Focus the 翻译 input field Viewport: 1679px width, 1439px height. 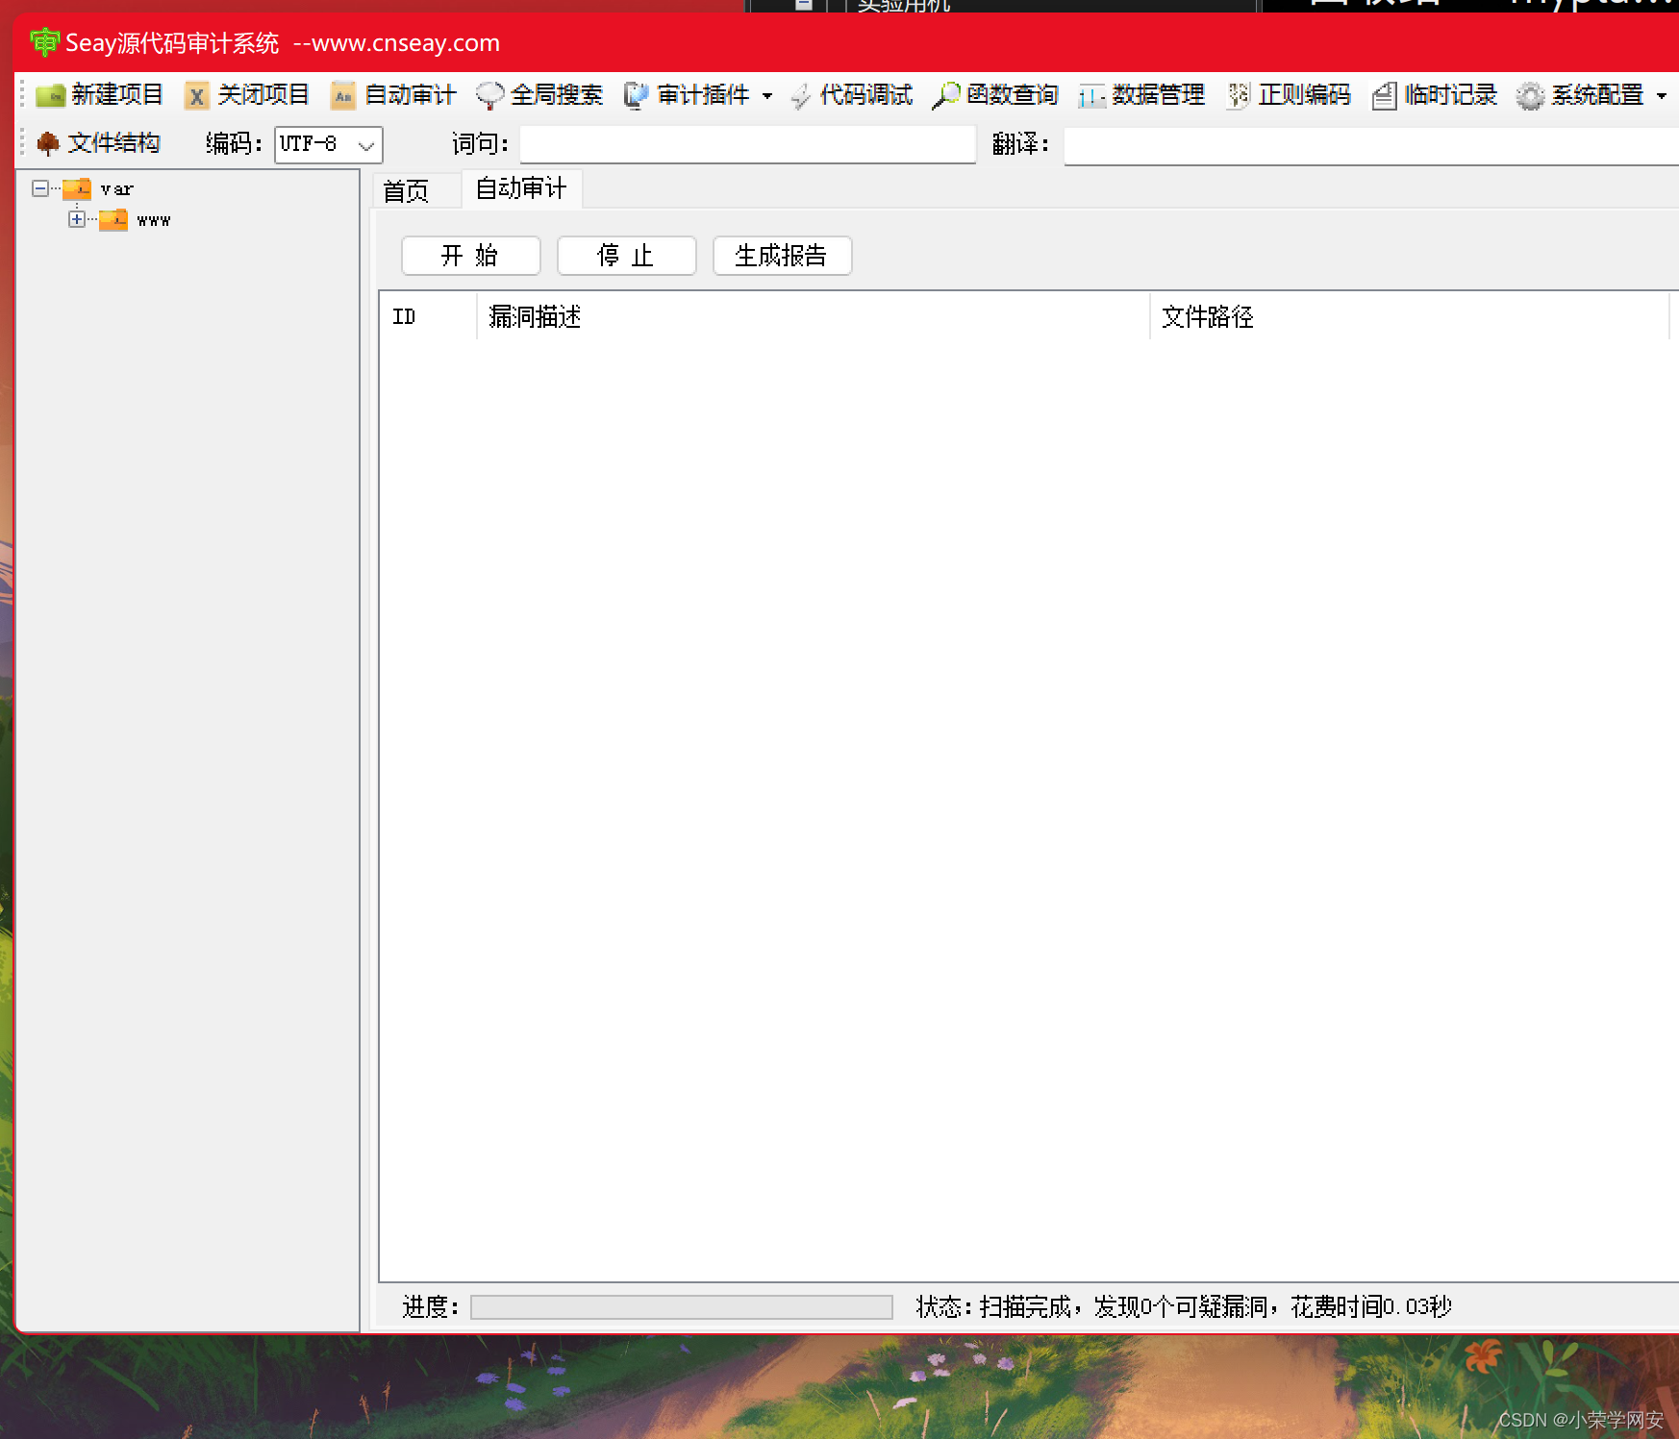[x=1371, y=146]
